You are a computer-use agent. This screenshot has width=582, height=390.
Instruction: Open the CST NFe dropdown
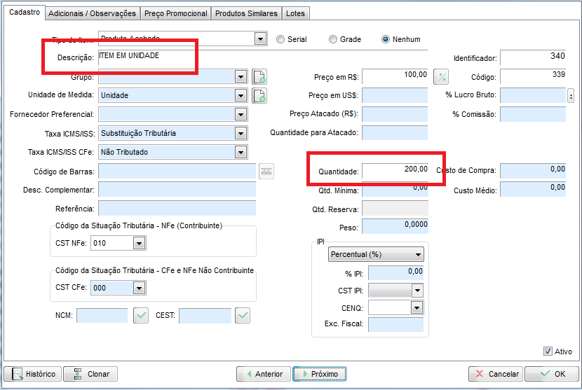139,243
